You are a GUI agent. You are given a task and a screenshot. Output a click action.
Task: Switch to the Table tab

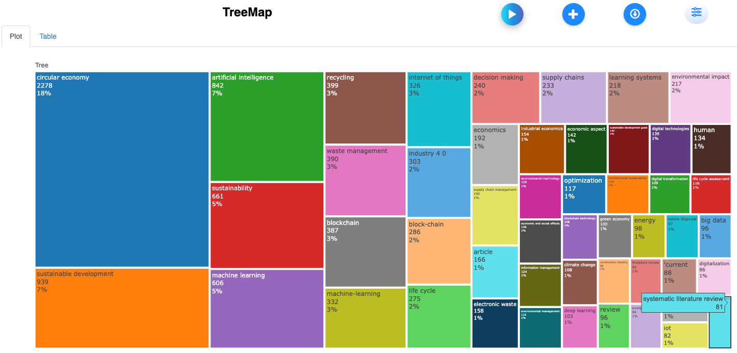[48, 36]
